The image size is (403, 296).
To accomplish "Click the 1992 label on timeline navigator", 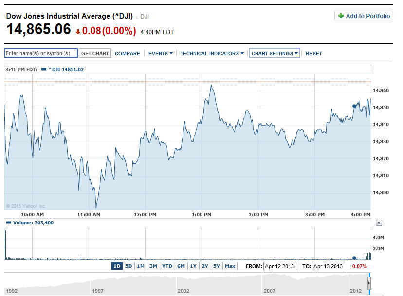I will coord(12,291).
